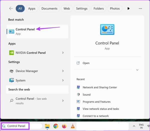The height and width of the screenshot is (131, 150).
Task: Open File Explorer from the taskbar
Action: 47,126
